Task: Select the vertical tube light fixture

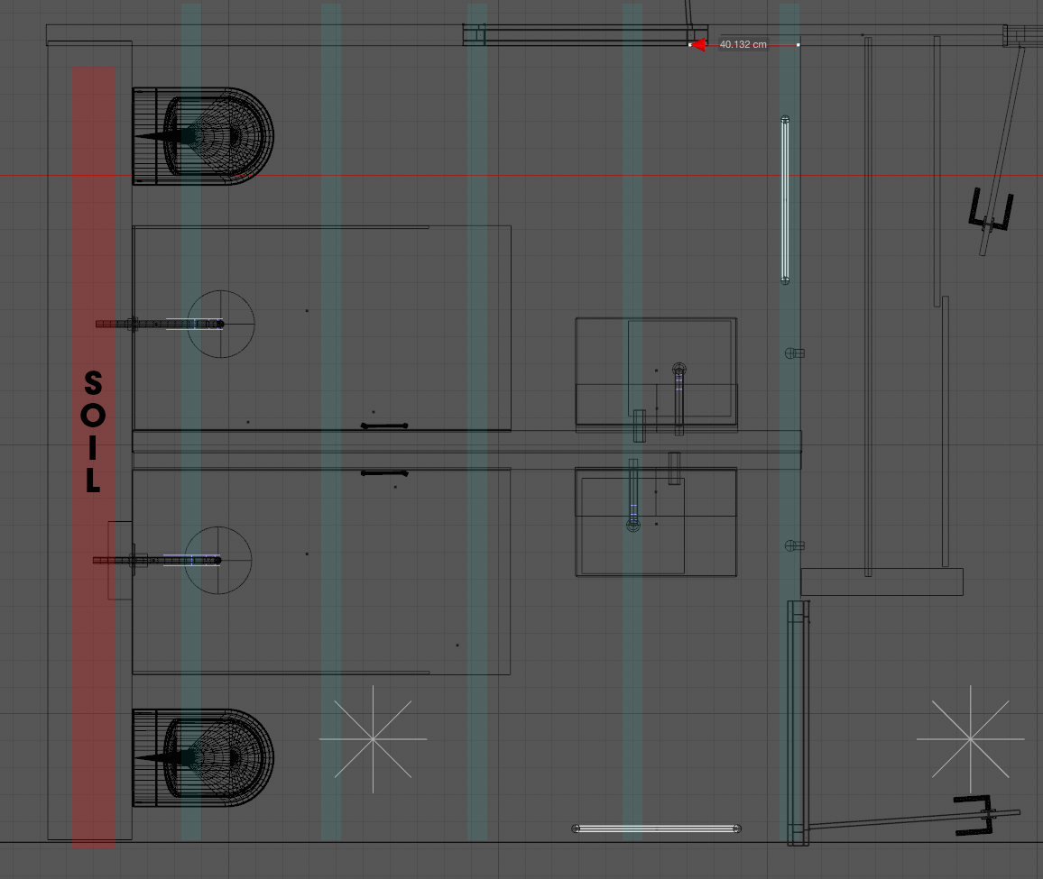Action: pos(784,200)
